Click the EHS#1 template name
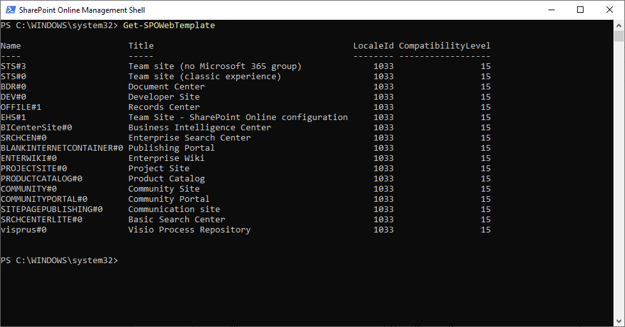The height and width of the screenshot is (327, 625). [x=13, y=118]
